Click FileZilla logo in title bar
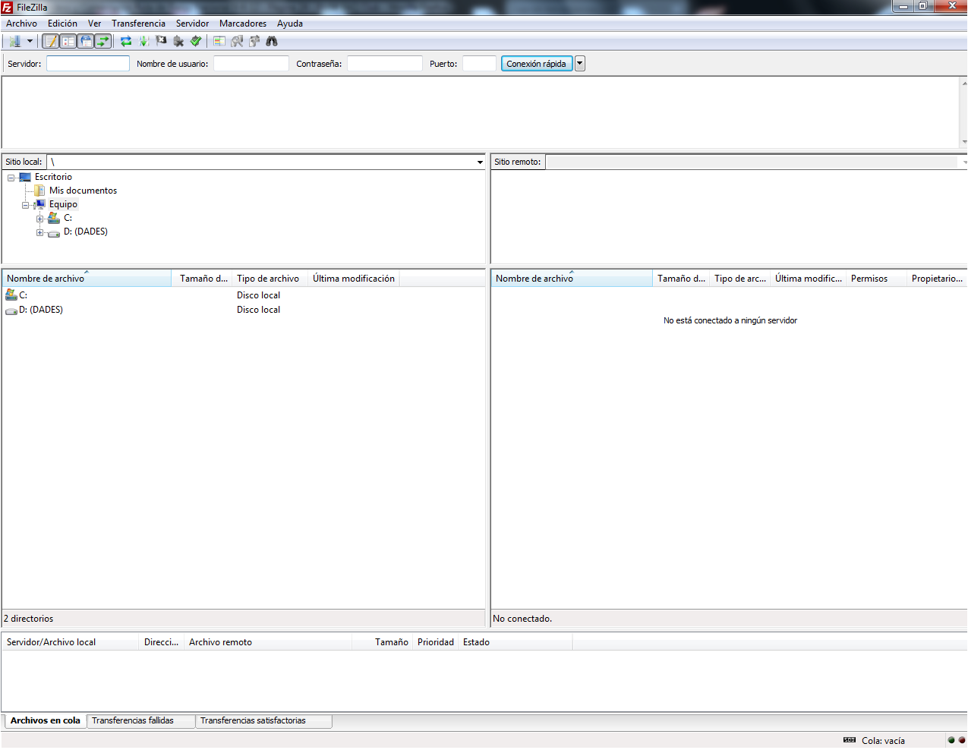Screen dimensions: 968x750 point(8,8)
